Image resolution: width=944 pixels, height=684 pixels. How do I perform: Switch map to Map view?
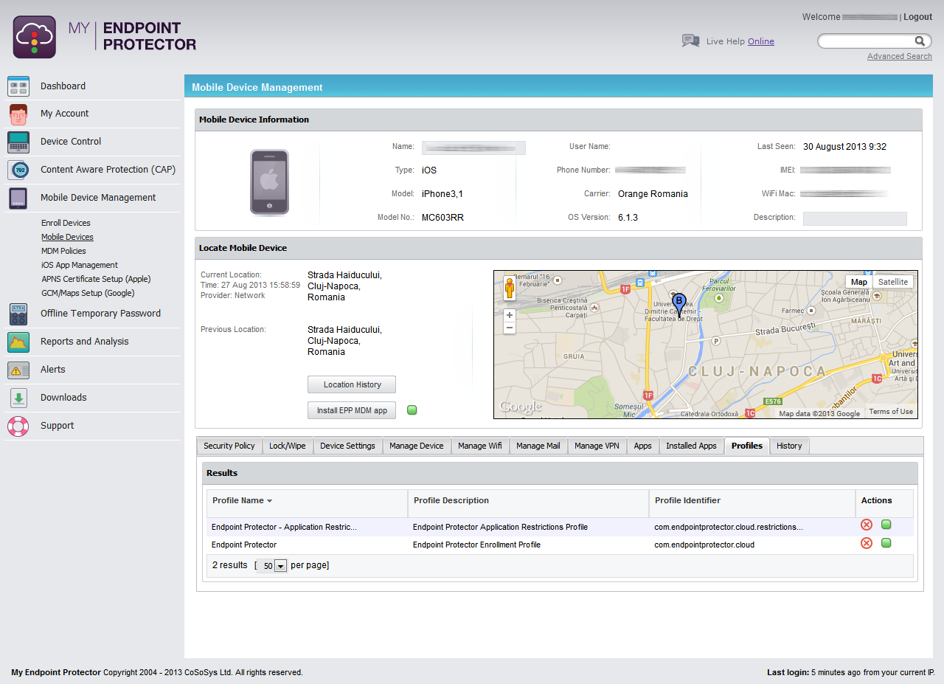859,282
